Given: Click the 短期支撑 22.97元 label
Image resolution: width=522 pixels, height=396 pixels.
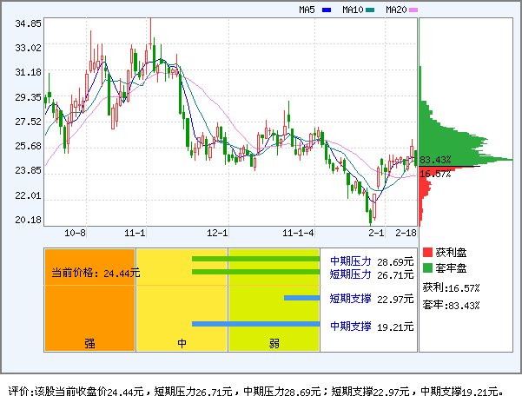Looking at the screenshot, I should point(371,300).
